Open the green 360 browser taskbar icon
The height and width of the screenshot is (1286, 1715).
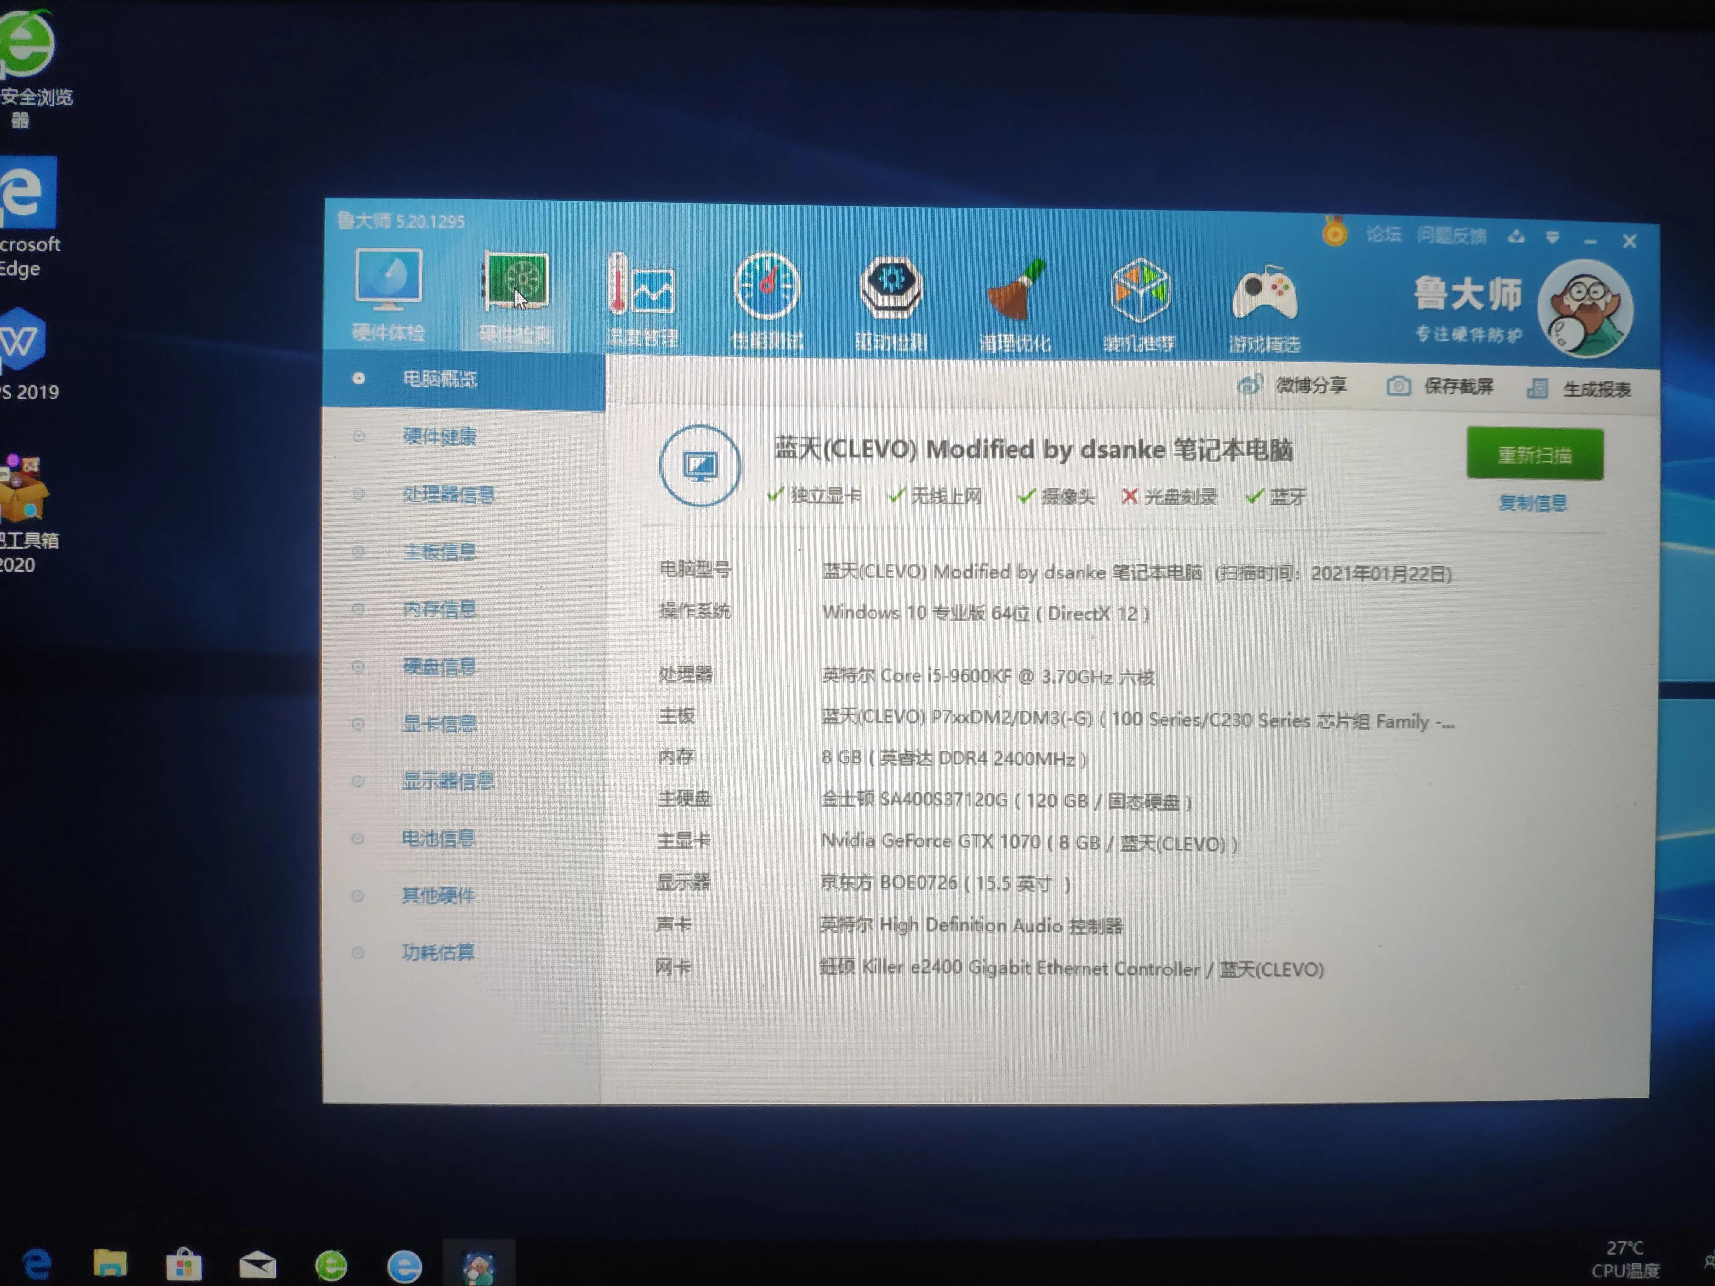[x=331, y=1265]
